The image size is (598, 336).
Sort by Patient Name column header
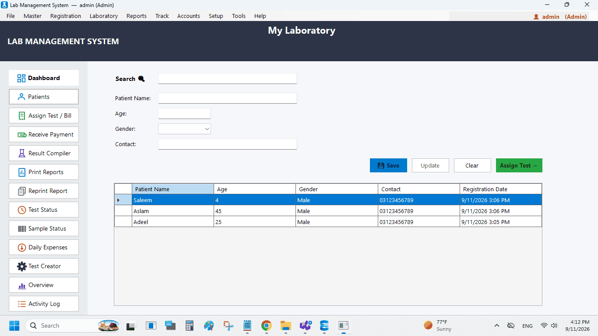click(173, 189)
